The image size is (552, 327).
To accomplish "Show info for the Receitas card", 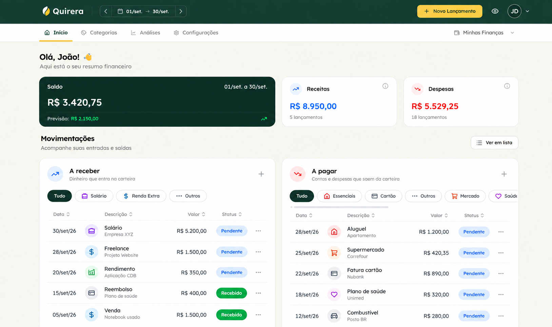I will (385, 86).
